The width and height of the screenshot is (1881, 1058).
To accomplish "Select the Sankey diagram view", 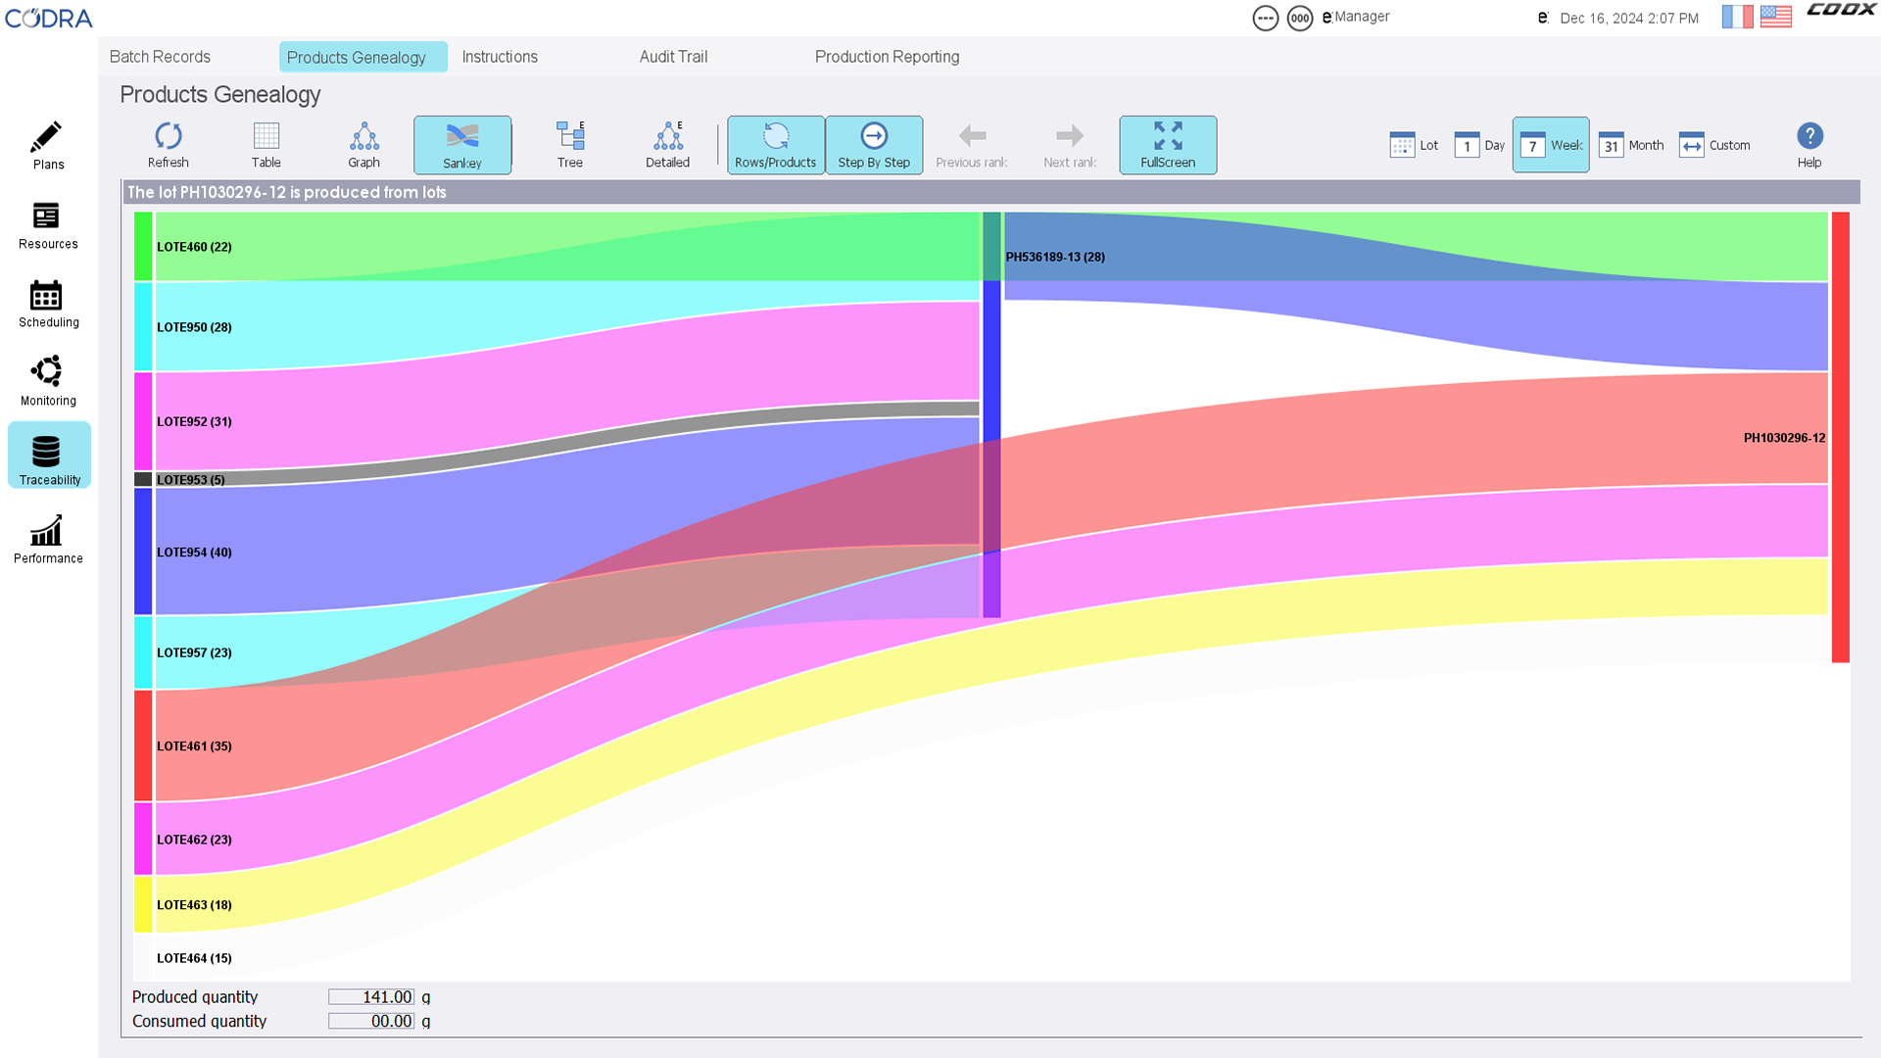I will 462,145.
